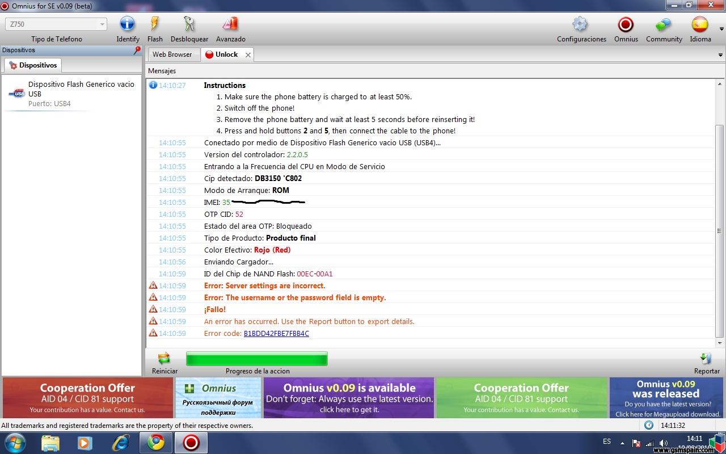Click the ES language indicator in tray
Viewport: 726px width, 454px height.
point(607,442)
